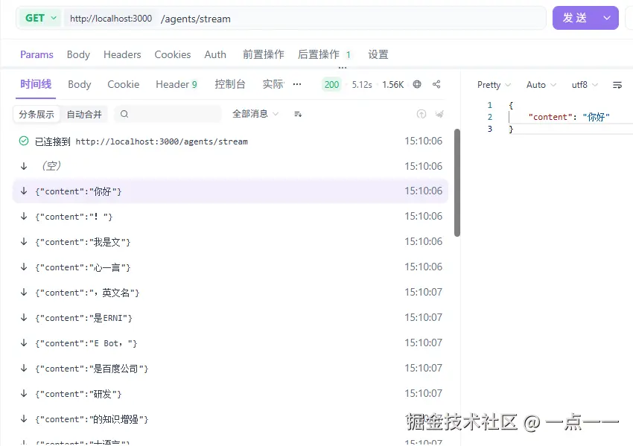
Task: Select the {"content":"是百度公司"} message
Action: [x=230, y=368]
